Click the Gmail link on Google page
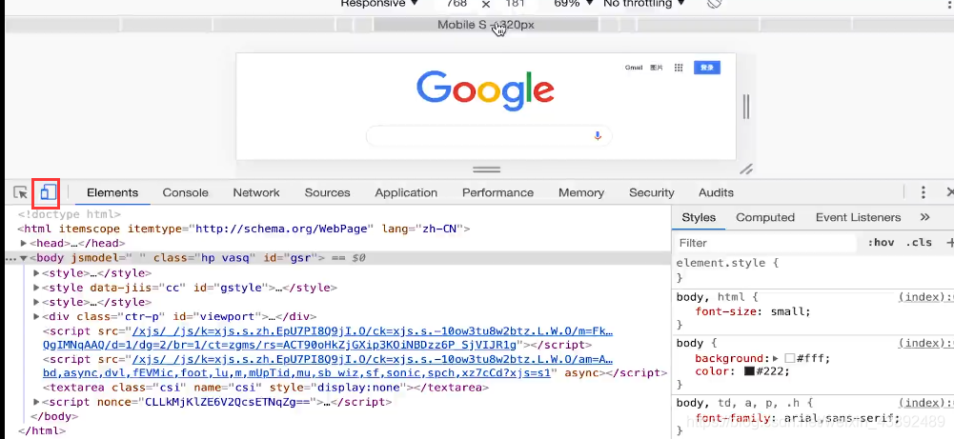The width and height of the screenshot is (954, 439). pos(634,68)
